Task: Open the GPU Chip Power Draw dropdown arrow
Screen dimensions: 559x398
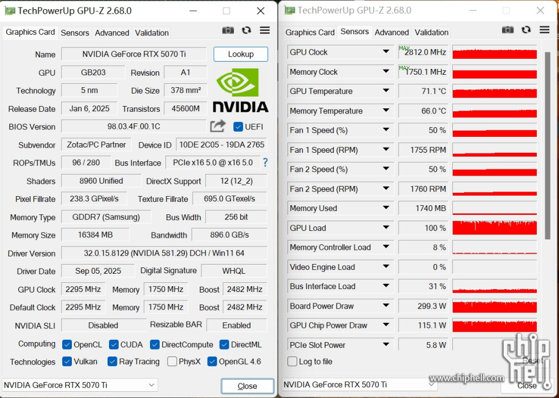Action: (386, 325)
